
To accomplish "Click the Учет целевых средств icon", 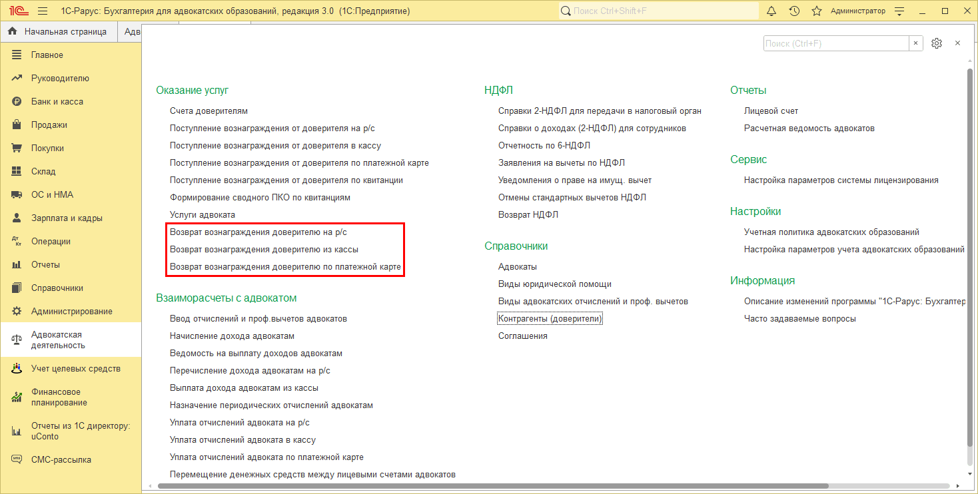I will [17, 368].
